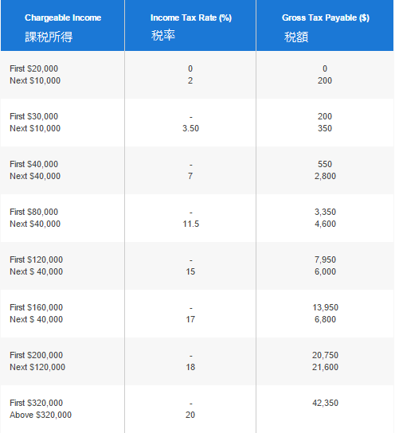Click the 42,350 gross tax value
The image size is (395, 433).
pos(325,403)
